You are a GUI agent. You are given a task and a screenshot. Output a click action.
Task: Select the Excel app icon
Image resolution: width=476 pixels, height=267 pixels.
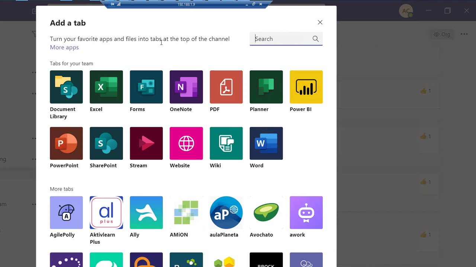(x=106, y=87)
